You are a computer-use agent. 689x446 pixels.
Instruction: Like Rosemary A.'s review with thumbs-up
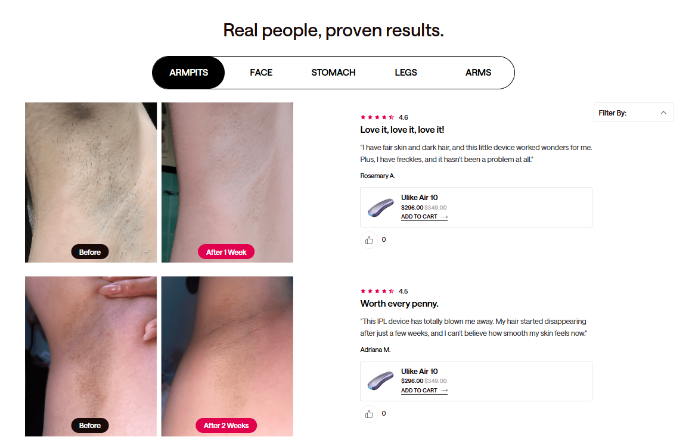coord(369,240)
